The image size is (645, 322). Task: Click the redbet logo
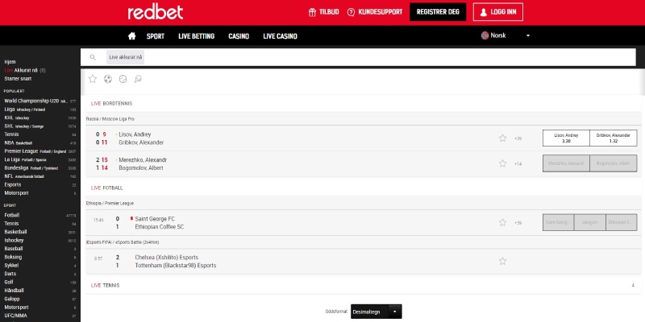click(155, 12)
